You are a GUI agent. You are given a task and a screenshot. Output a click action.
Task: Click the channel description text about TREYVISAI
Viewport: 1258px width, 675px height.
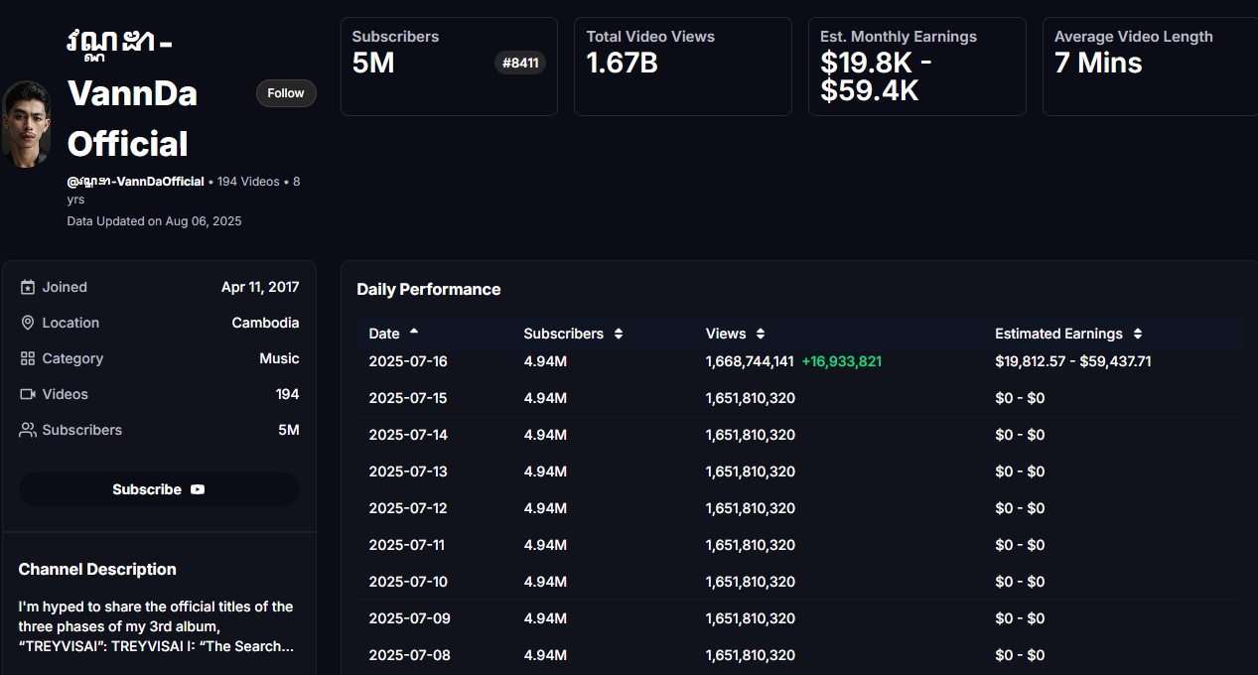coord(157,626)
